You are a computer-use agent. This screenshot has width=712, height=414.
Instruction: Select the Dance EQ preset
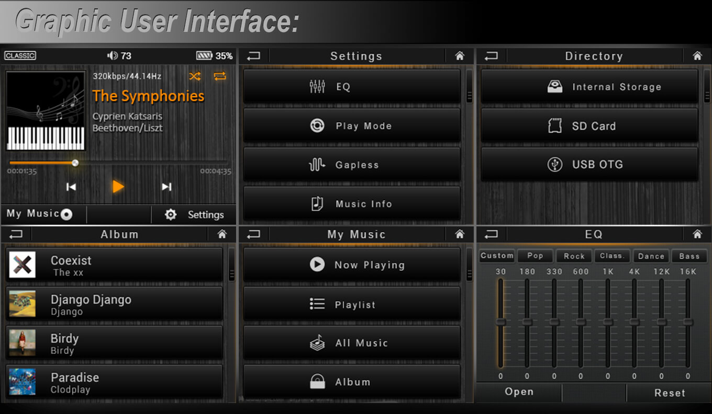point(651,256)
